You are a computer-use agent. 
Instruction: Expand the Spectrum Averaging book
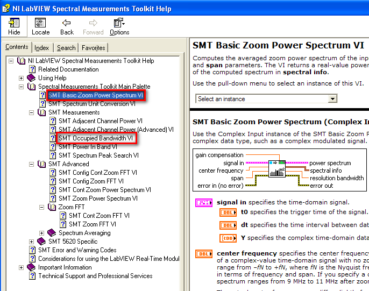pyautogui.click(x=41, y=233)
